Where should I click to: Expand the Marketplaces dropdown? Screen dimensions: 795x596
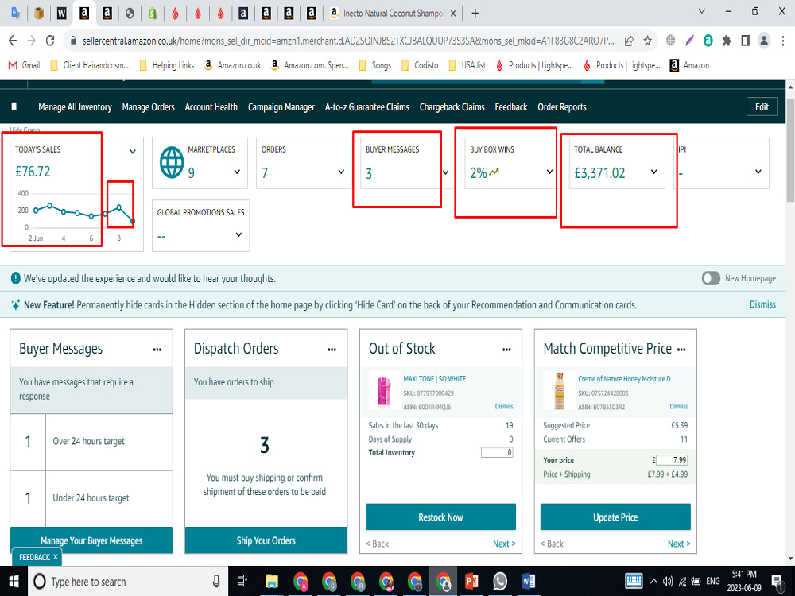tap(237, 172)
